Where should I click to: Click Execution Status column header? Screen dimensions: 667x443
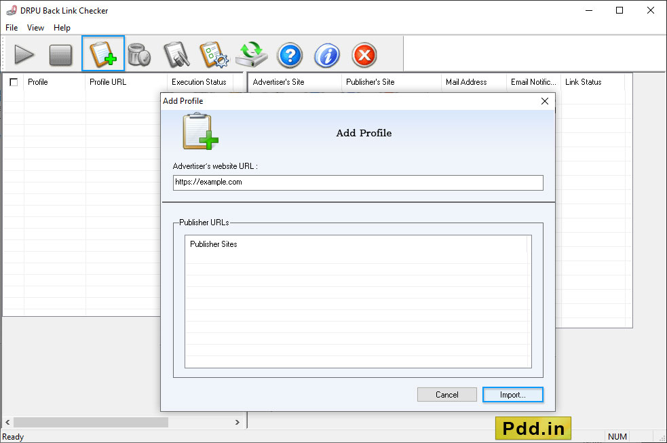click(199, 82)
